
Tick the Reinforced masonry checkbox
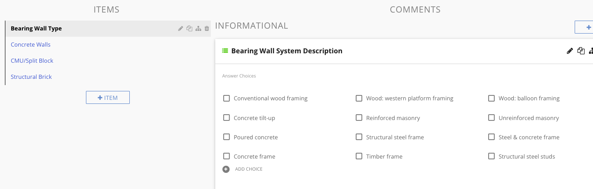359,118
